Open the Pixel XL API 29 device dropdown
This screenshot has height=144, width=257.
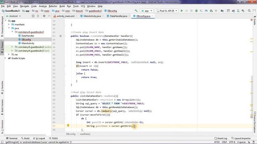[167, 11]
